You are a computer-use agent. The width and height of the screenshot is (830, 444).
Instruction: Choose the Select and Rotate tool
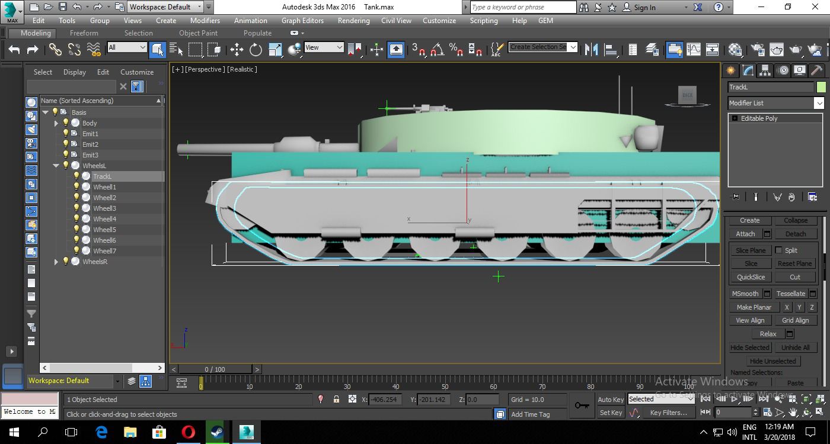[x=256, y=49]
